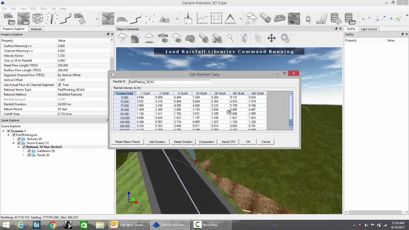
Task: Toggle the Storm Events (1) checkbox
Action: 19,143
